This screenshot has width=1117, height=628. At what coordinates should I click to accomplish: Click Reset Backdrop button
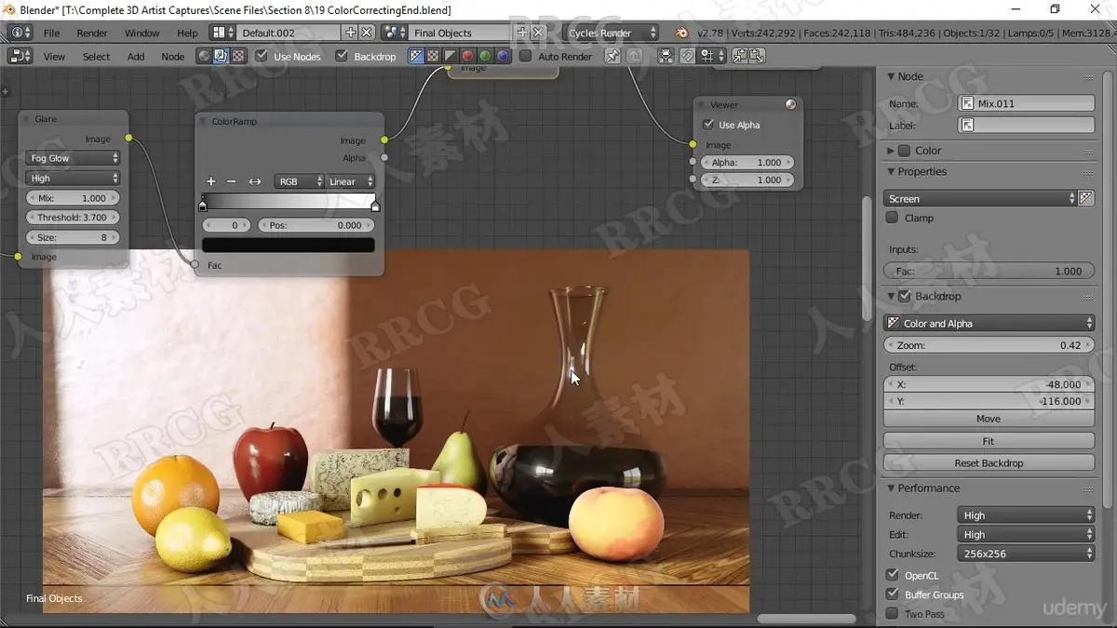click(989, 462)
